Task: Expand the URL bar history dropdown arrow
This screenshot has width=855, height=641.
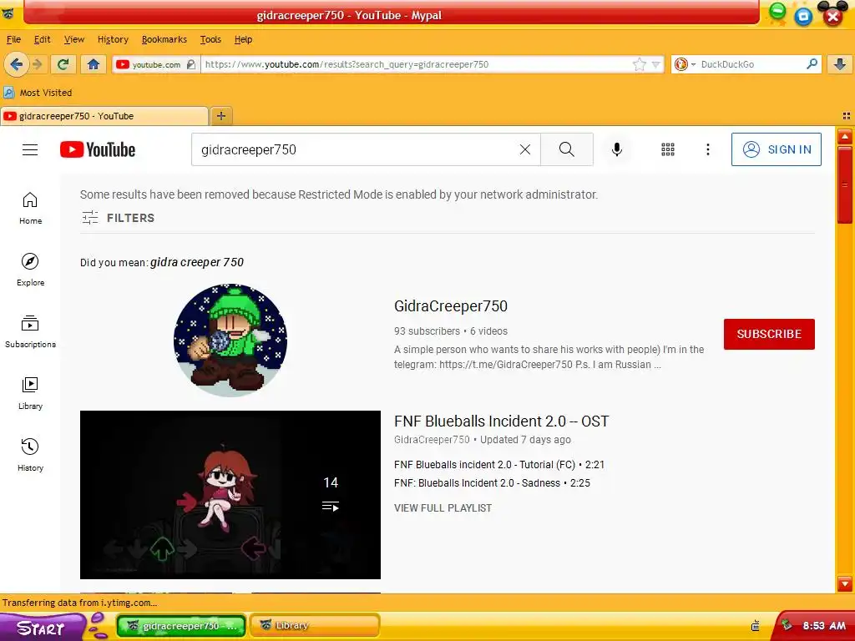Action: 656,65
